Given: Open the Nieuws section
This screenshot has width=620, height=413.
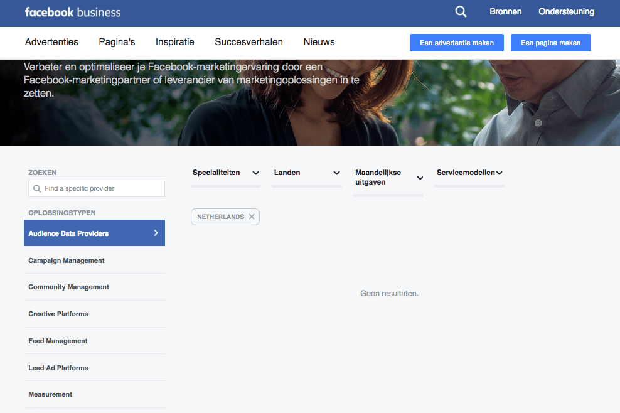Looking at the screenshot, I should tap(319, 42).
